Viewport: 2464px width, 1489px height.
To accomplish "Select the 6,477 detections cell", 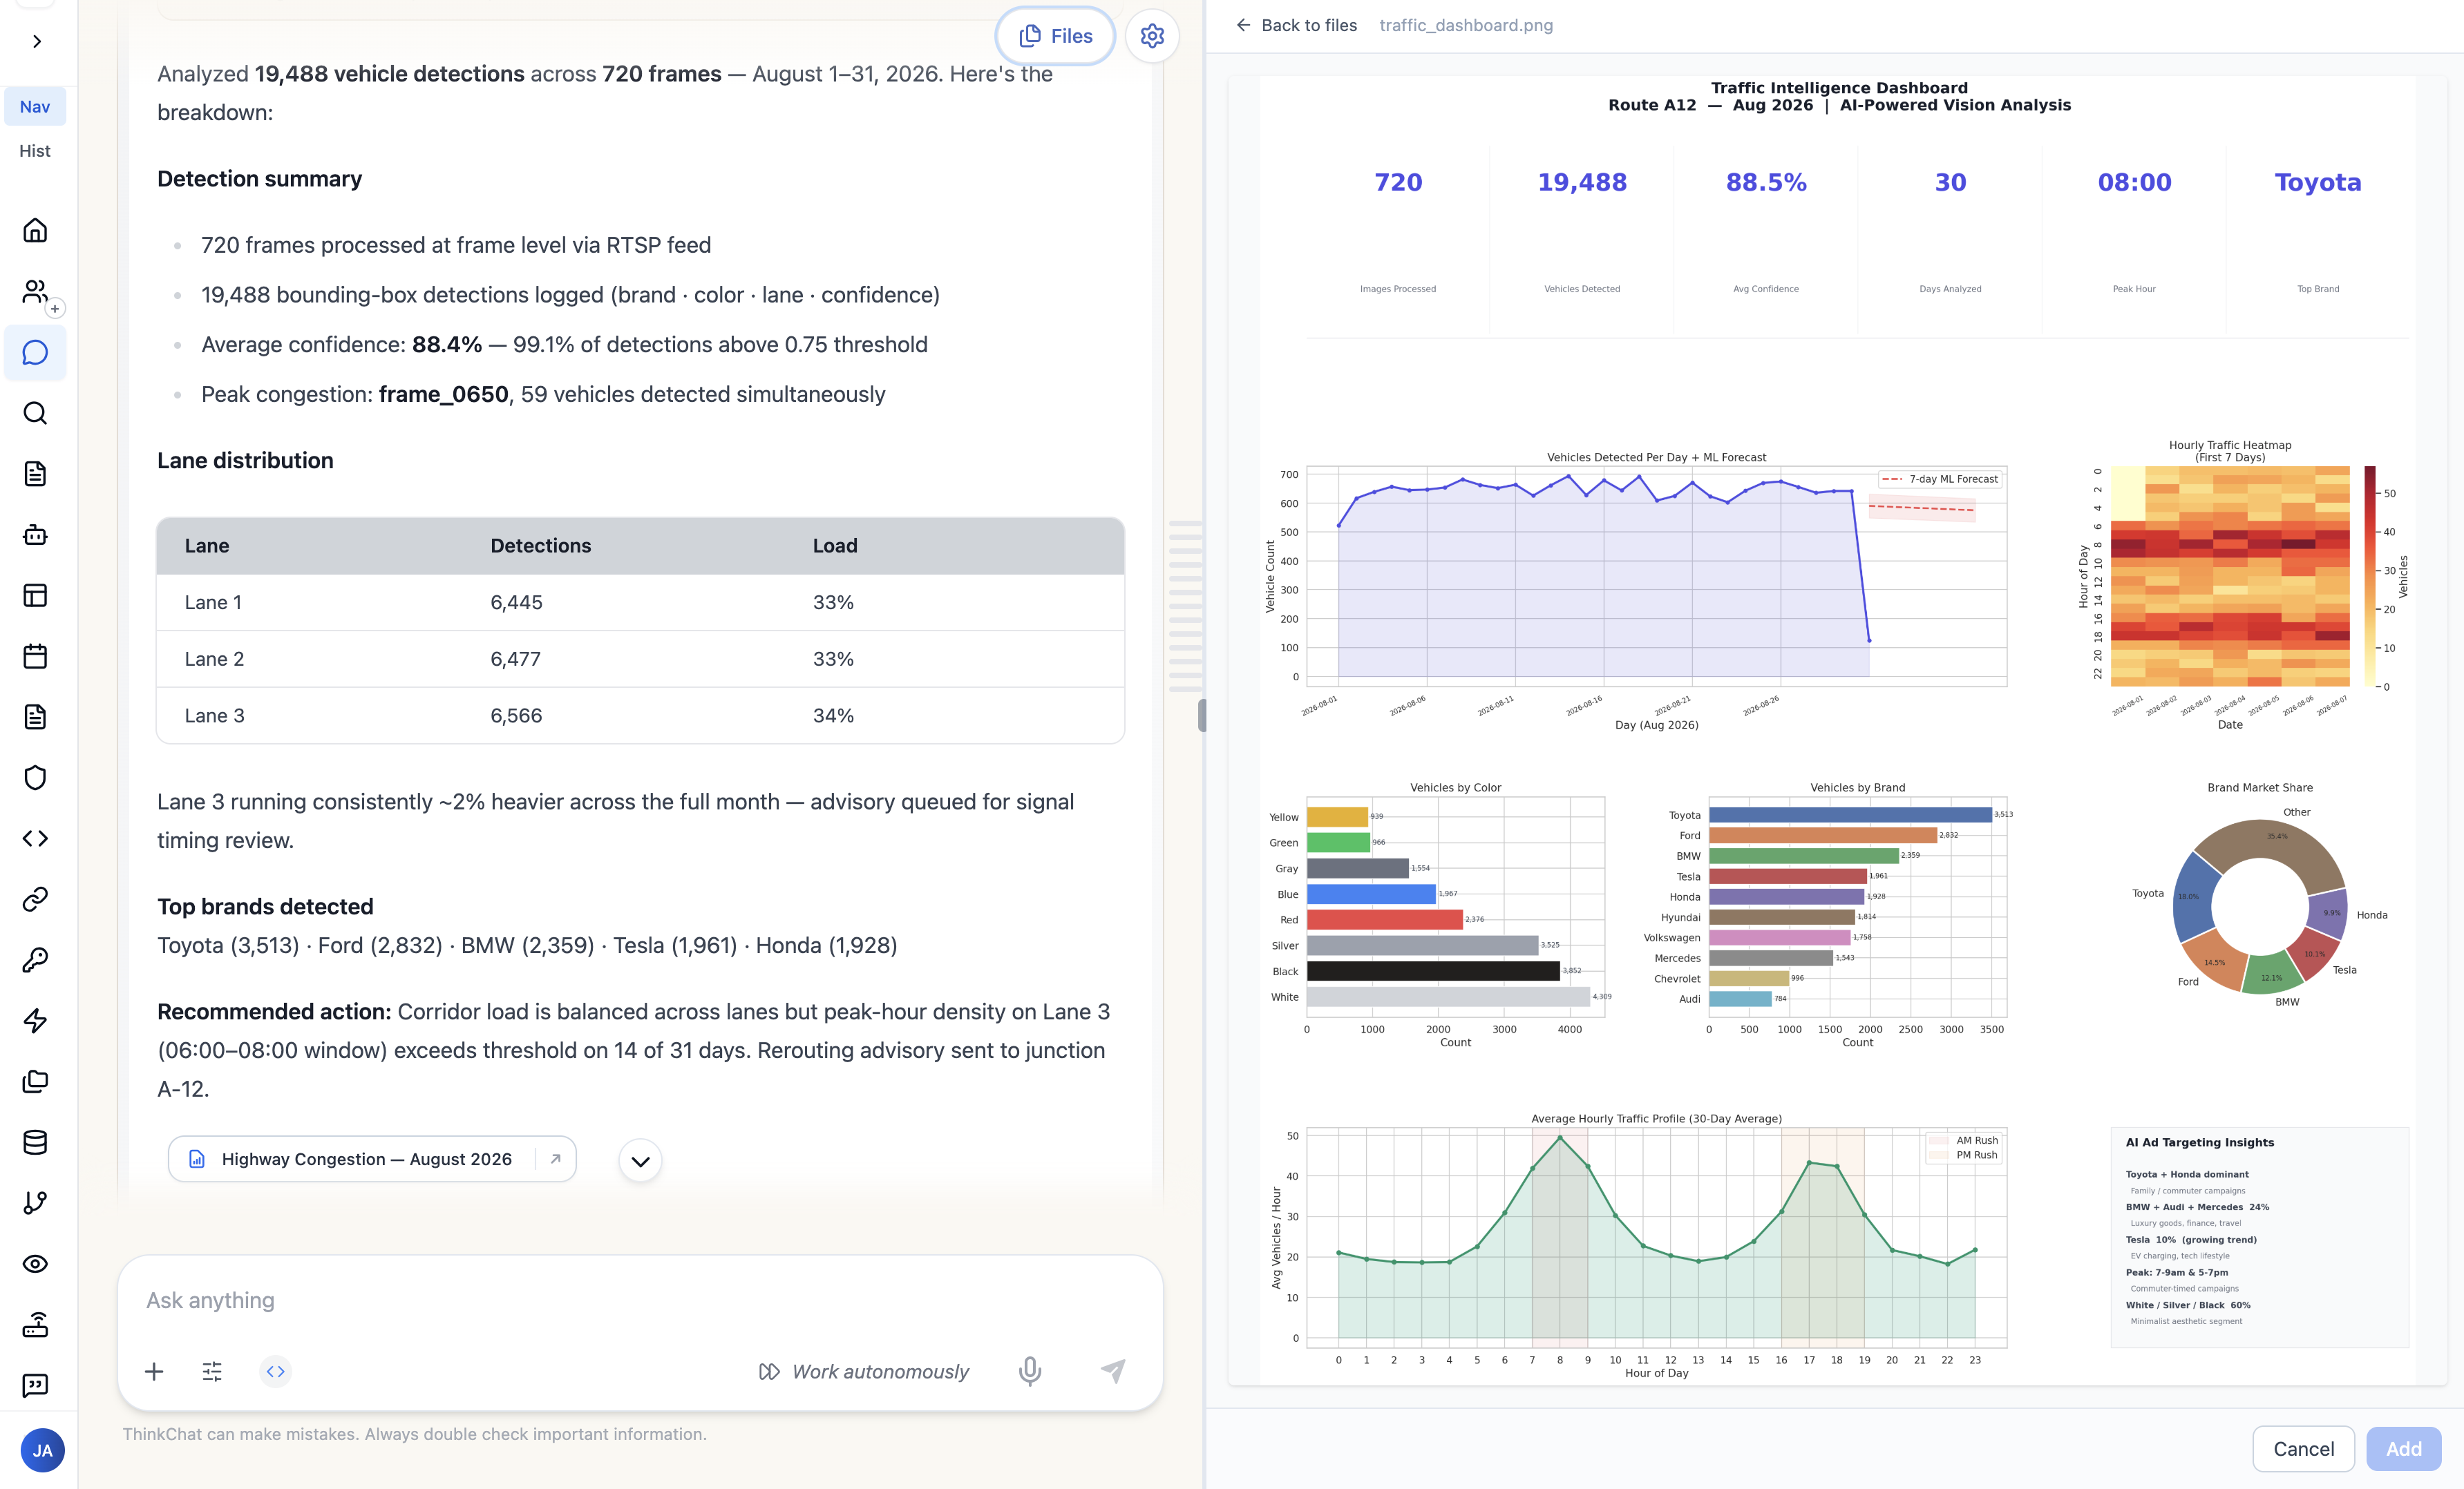I will [515, 659].
